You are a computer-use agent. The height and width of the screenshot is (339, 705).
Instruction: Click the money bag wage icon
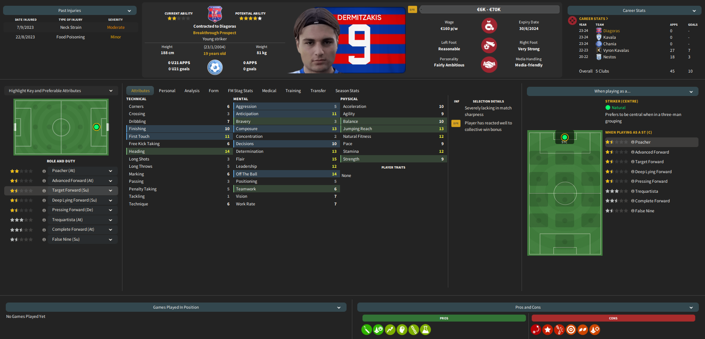pos(489,26)
